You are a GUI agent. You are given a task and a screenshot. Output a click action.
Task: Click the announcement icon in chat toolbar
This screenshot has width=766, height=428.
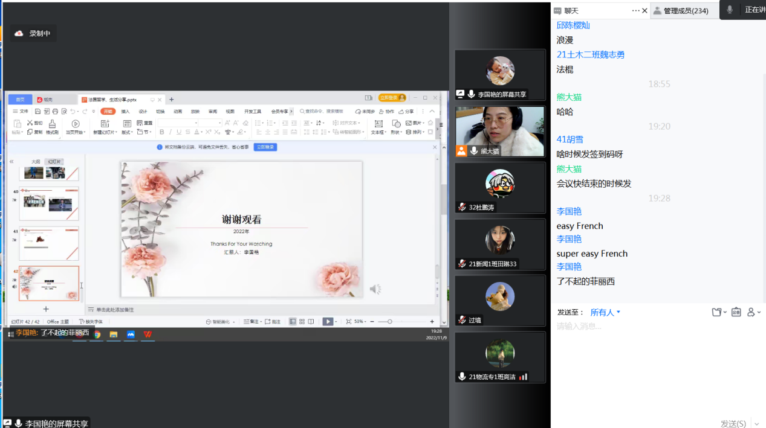(736, 312)
